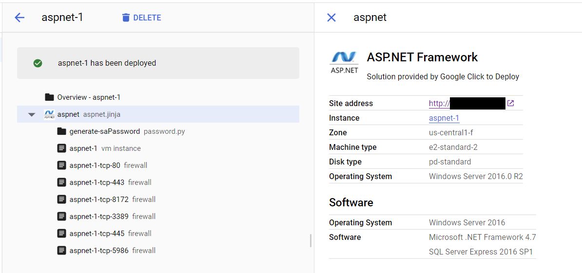The image size is (582, 273).
Task: Select the aspnet-1-tcp-80 firewall row
Action: 158,165
